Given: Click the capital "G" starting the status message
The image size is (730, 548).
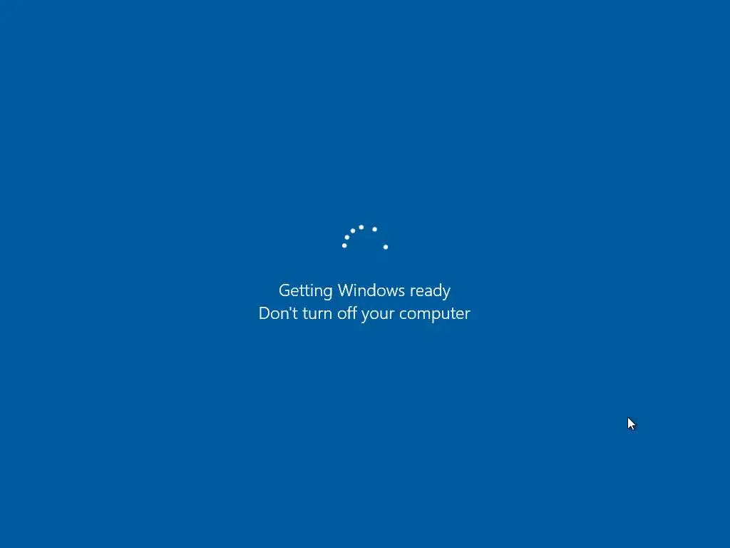Looking at the screenshot, I should [x=284, y=290].
